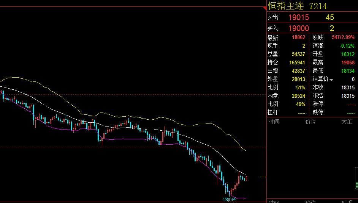Image resolution: width=358 pixels, height=203 pixels.
Task: Click the 最高 value 19068
Action: (x=348, y=62)
